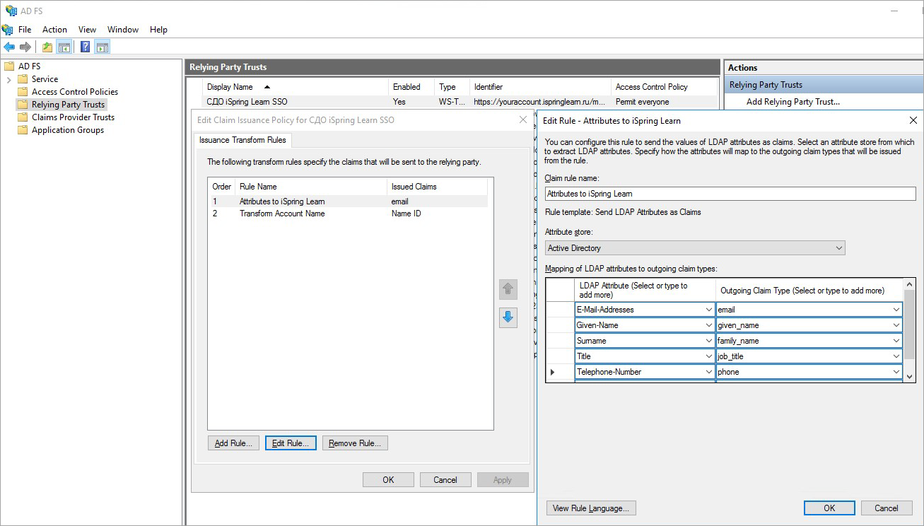Click OK in the Edit Rule dialog

click(x=829, y=508)
